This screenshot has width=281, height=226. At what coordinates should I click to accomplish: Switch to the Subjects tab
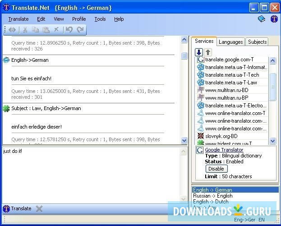[x=258, y=42]
